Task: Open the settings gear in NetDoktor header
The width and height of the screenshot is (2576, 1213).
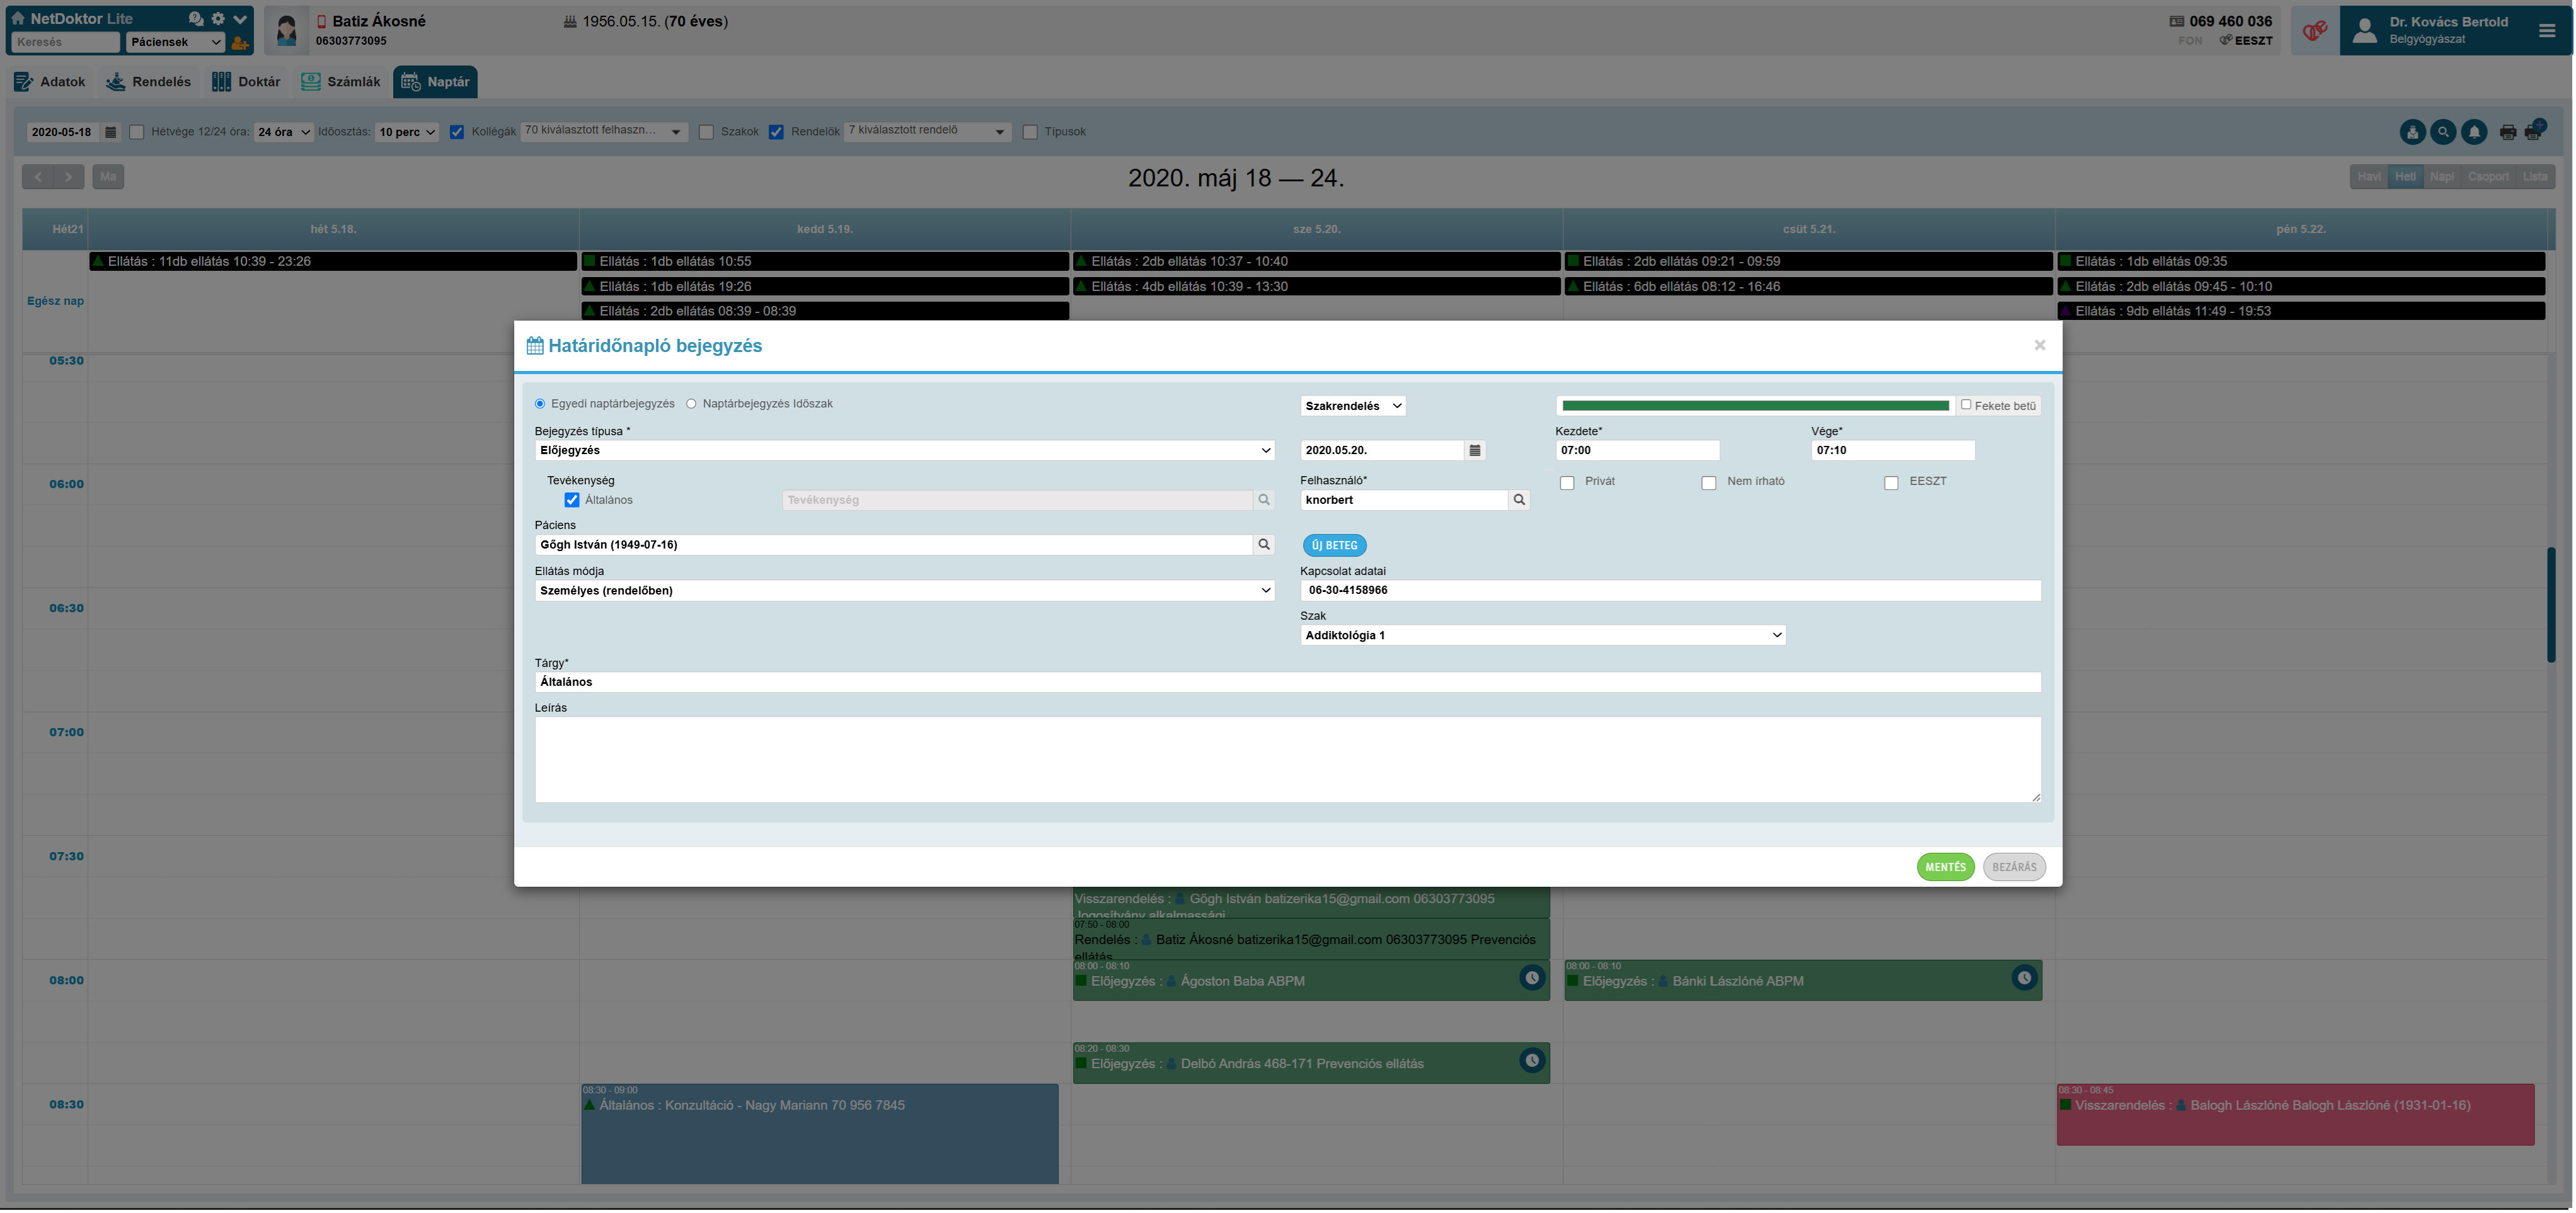Action: click(218, 18)
